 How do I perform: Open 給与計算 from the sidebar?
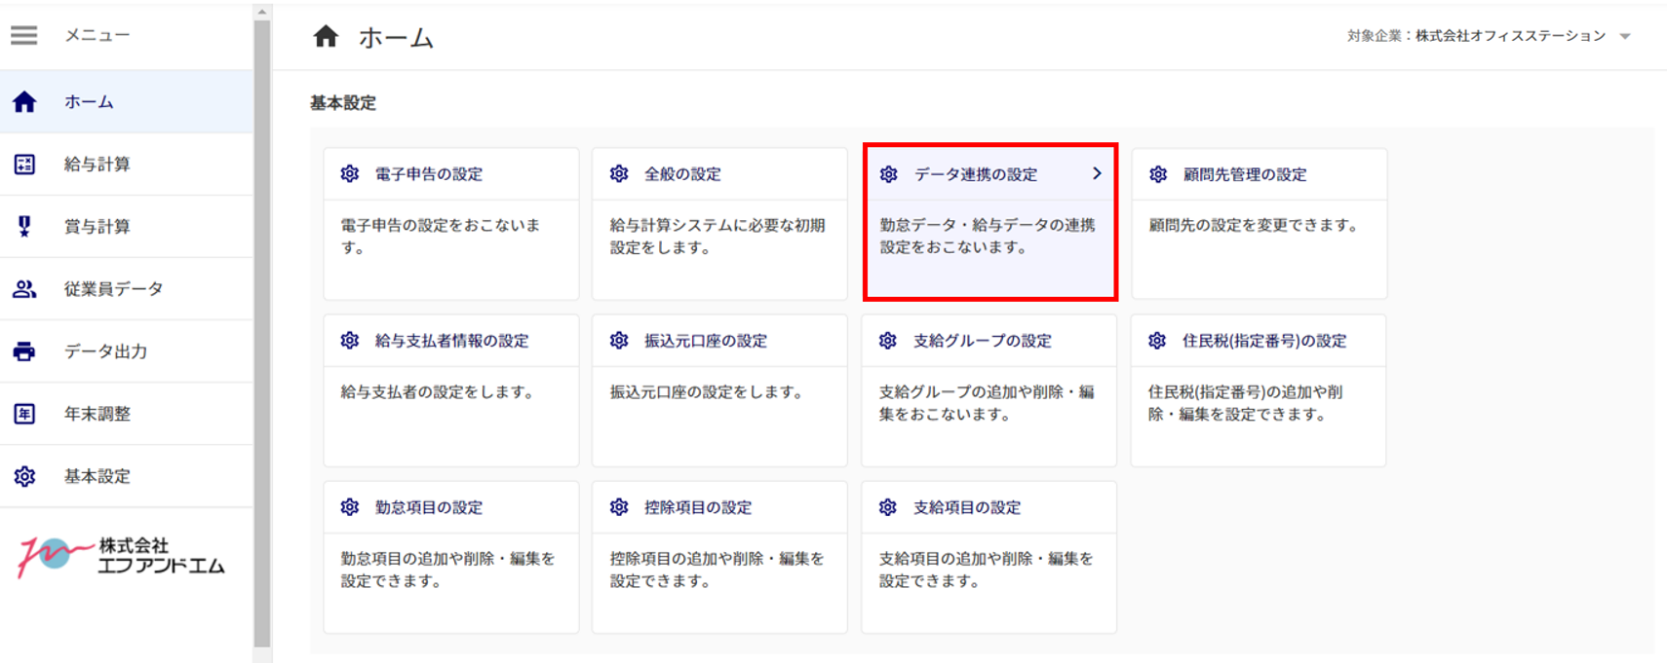pos(127,164)
